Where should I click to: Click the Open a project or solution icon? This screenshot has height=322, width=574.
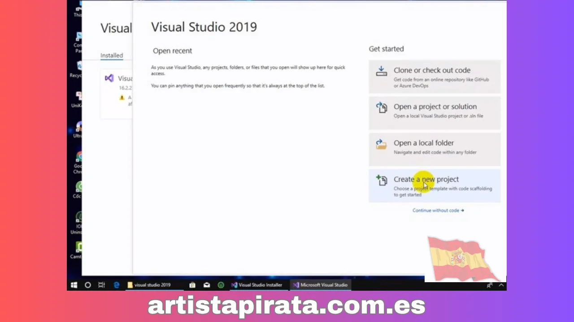[x=382, y=107]
